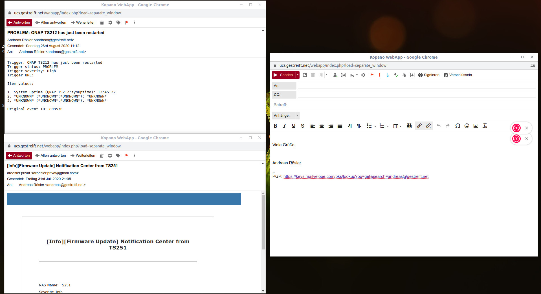Attach a file using the paperclip icon
The width and height of the screenshot is (541, 294).
click(x=321, y=75)
